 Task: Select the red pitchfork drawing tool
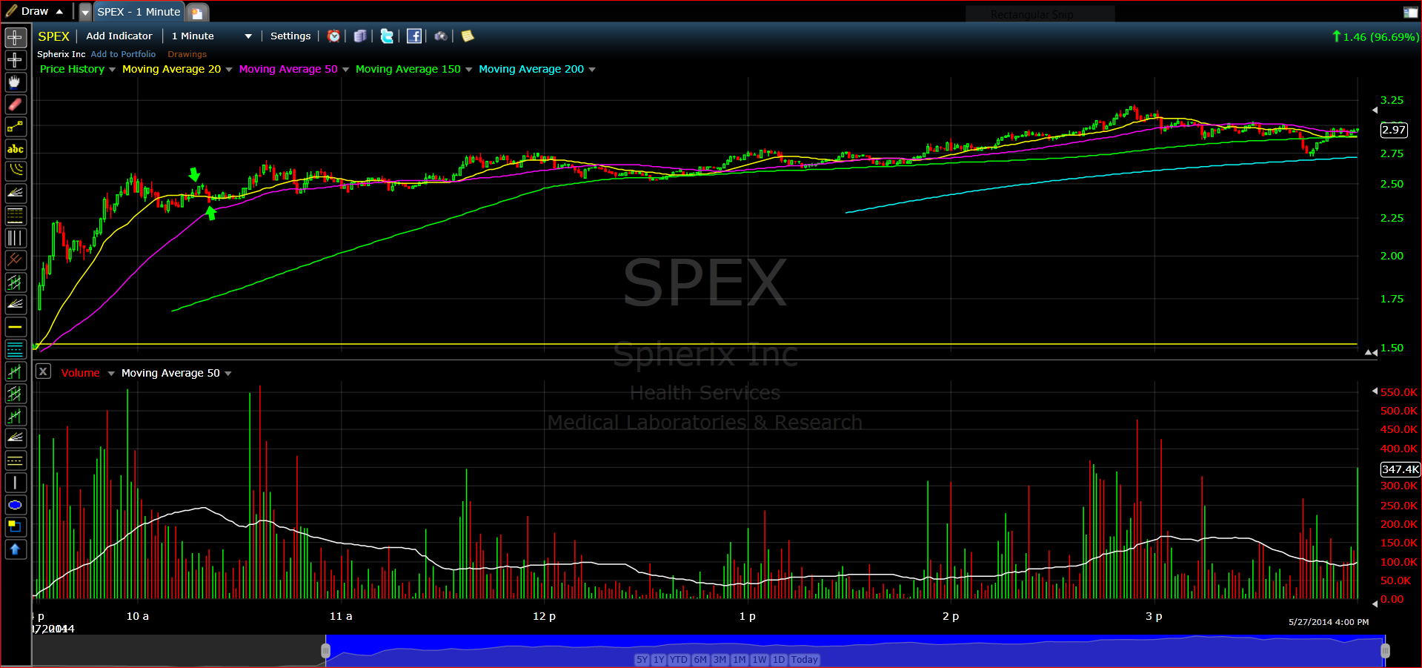(15, 260)
